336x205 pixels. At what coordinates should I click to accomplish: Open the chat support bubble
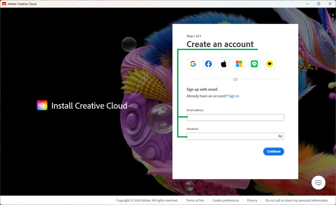pos(318,183)
